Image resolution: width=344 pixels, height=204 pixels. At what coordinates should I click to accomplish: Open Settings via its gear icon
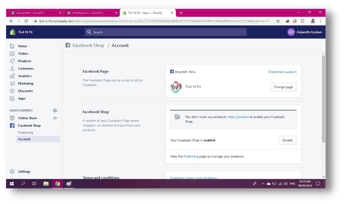point(12,171)
